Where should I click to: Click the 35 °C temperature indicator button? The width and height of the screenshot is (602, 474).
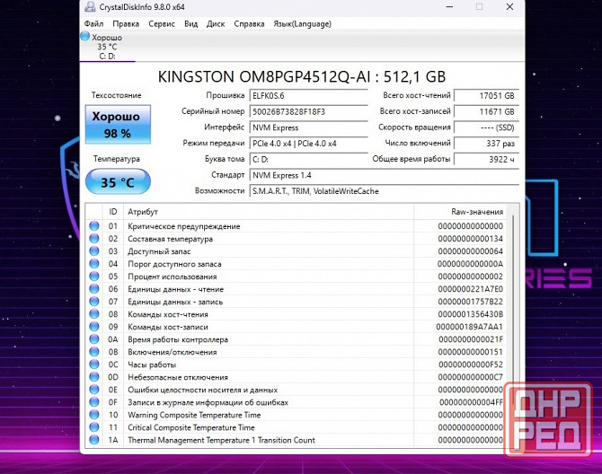point(117,182)
